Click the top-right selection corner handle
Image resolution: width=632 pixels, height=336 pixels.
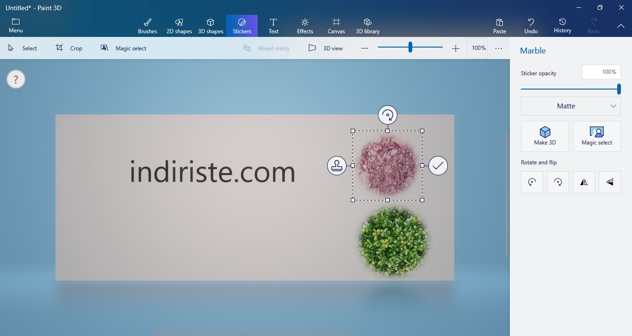click(x=422, y=131)
